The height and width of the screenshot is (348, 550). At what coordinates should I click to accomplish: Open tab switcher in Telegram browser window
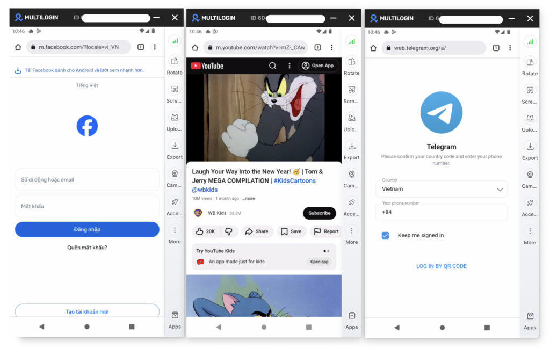click(496, 48)
